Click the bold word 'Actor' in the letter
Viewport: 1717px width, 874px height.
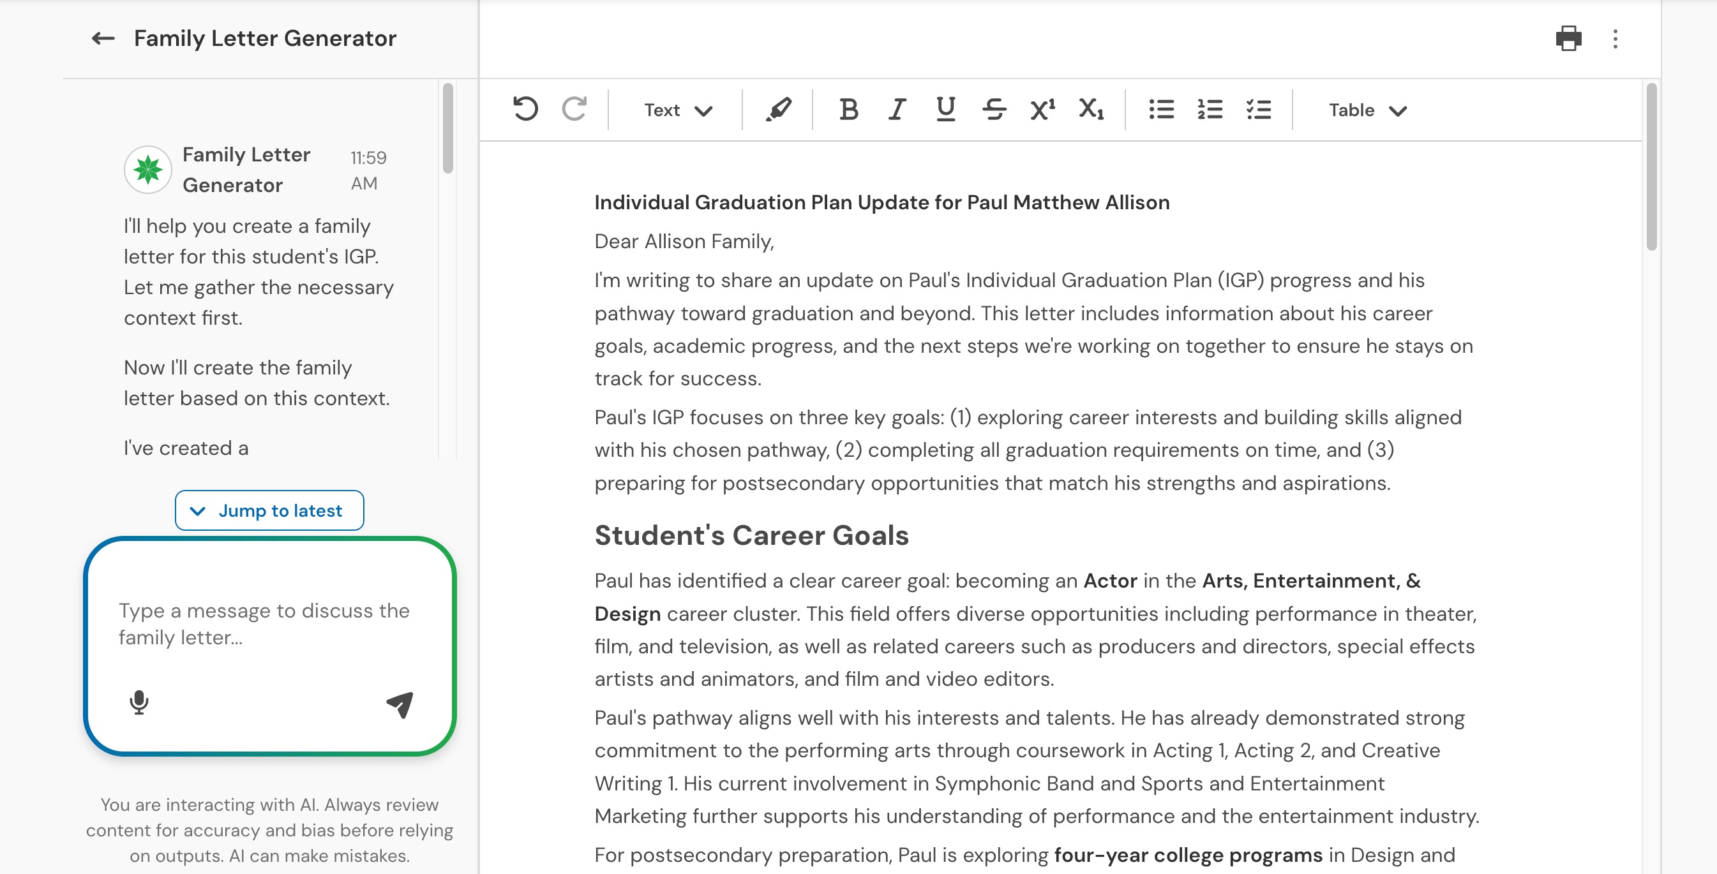pyautogui.click(x=1110, y=581)
